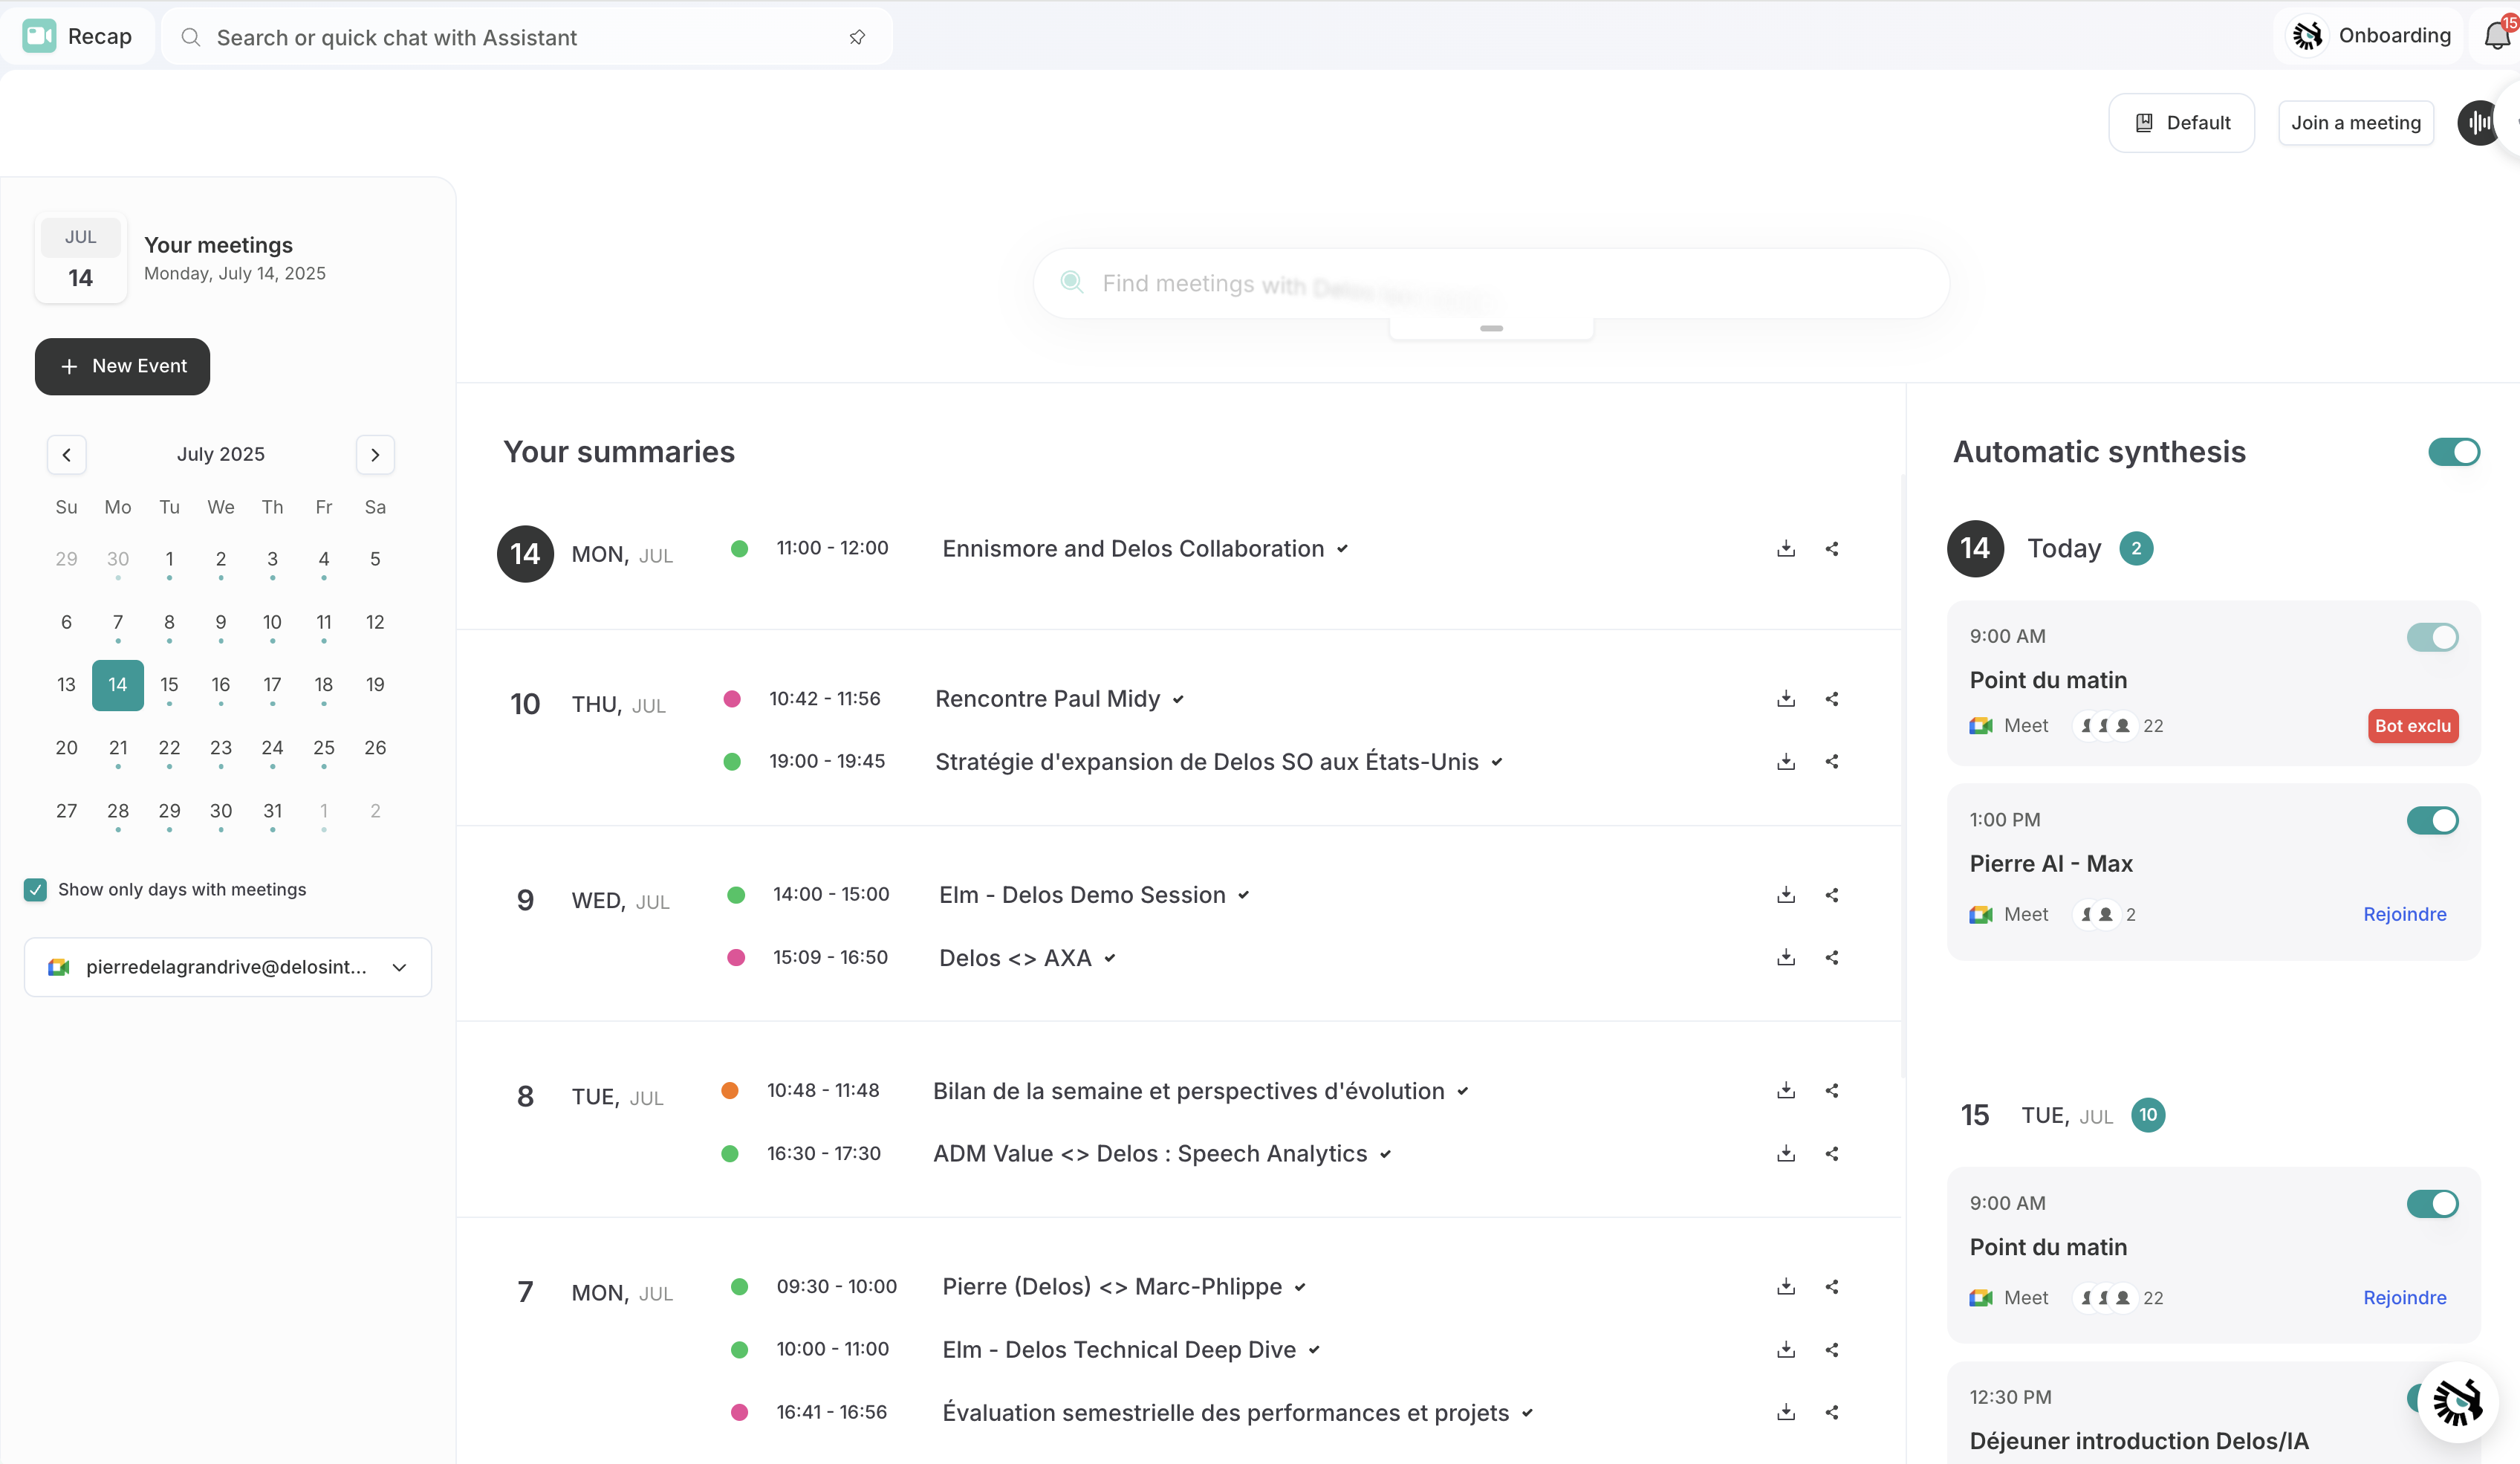This screenshot has height=1464, width=2520.
Task: Click the Onboarding logo icon
Action: pos(2307,36)
